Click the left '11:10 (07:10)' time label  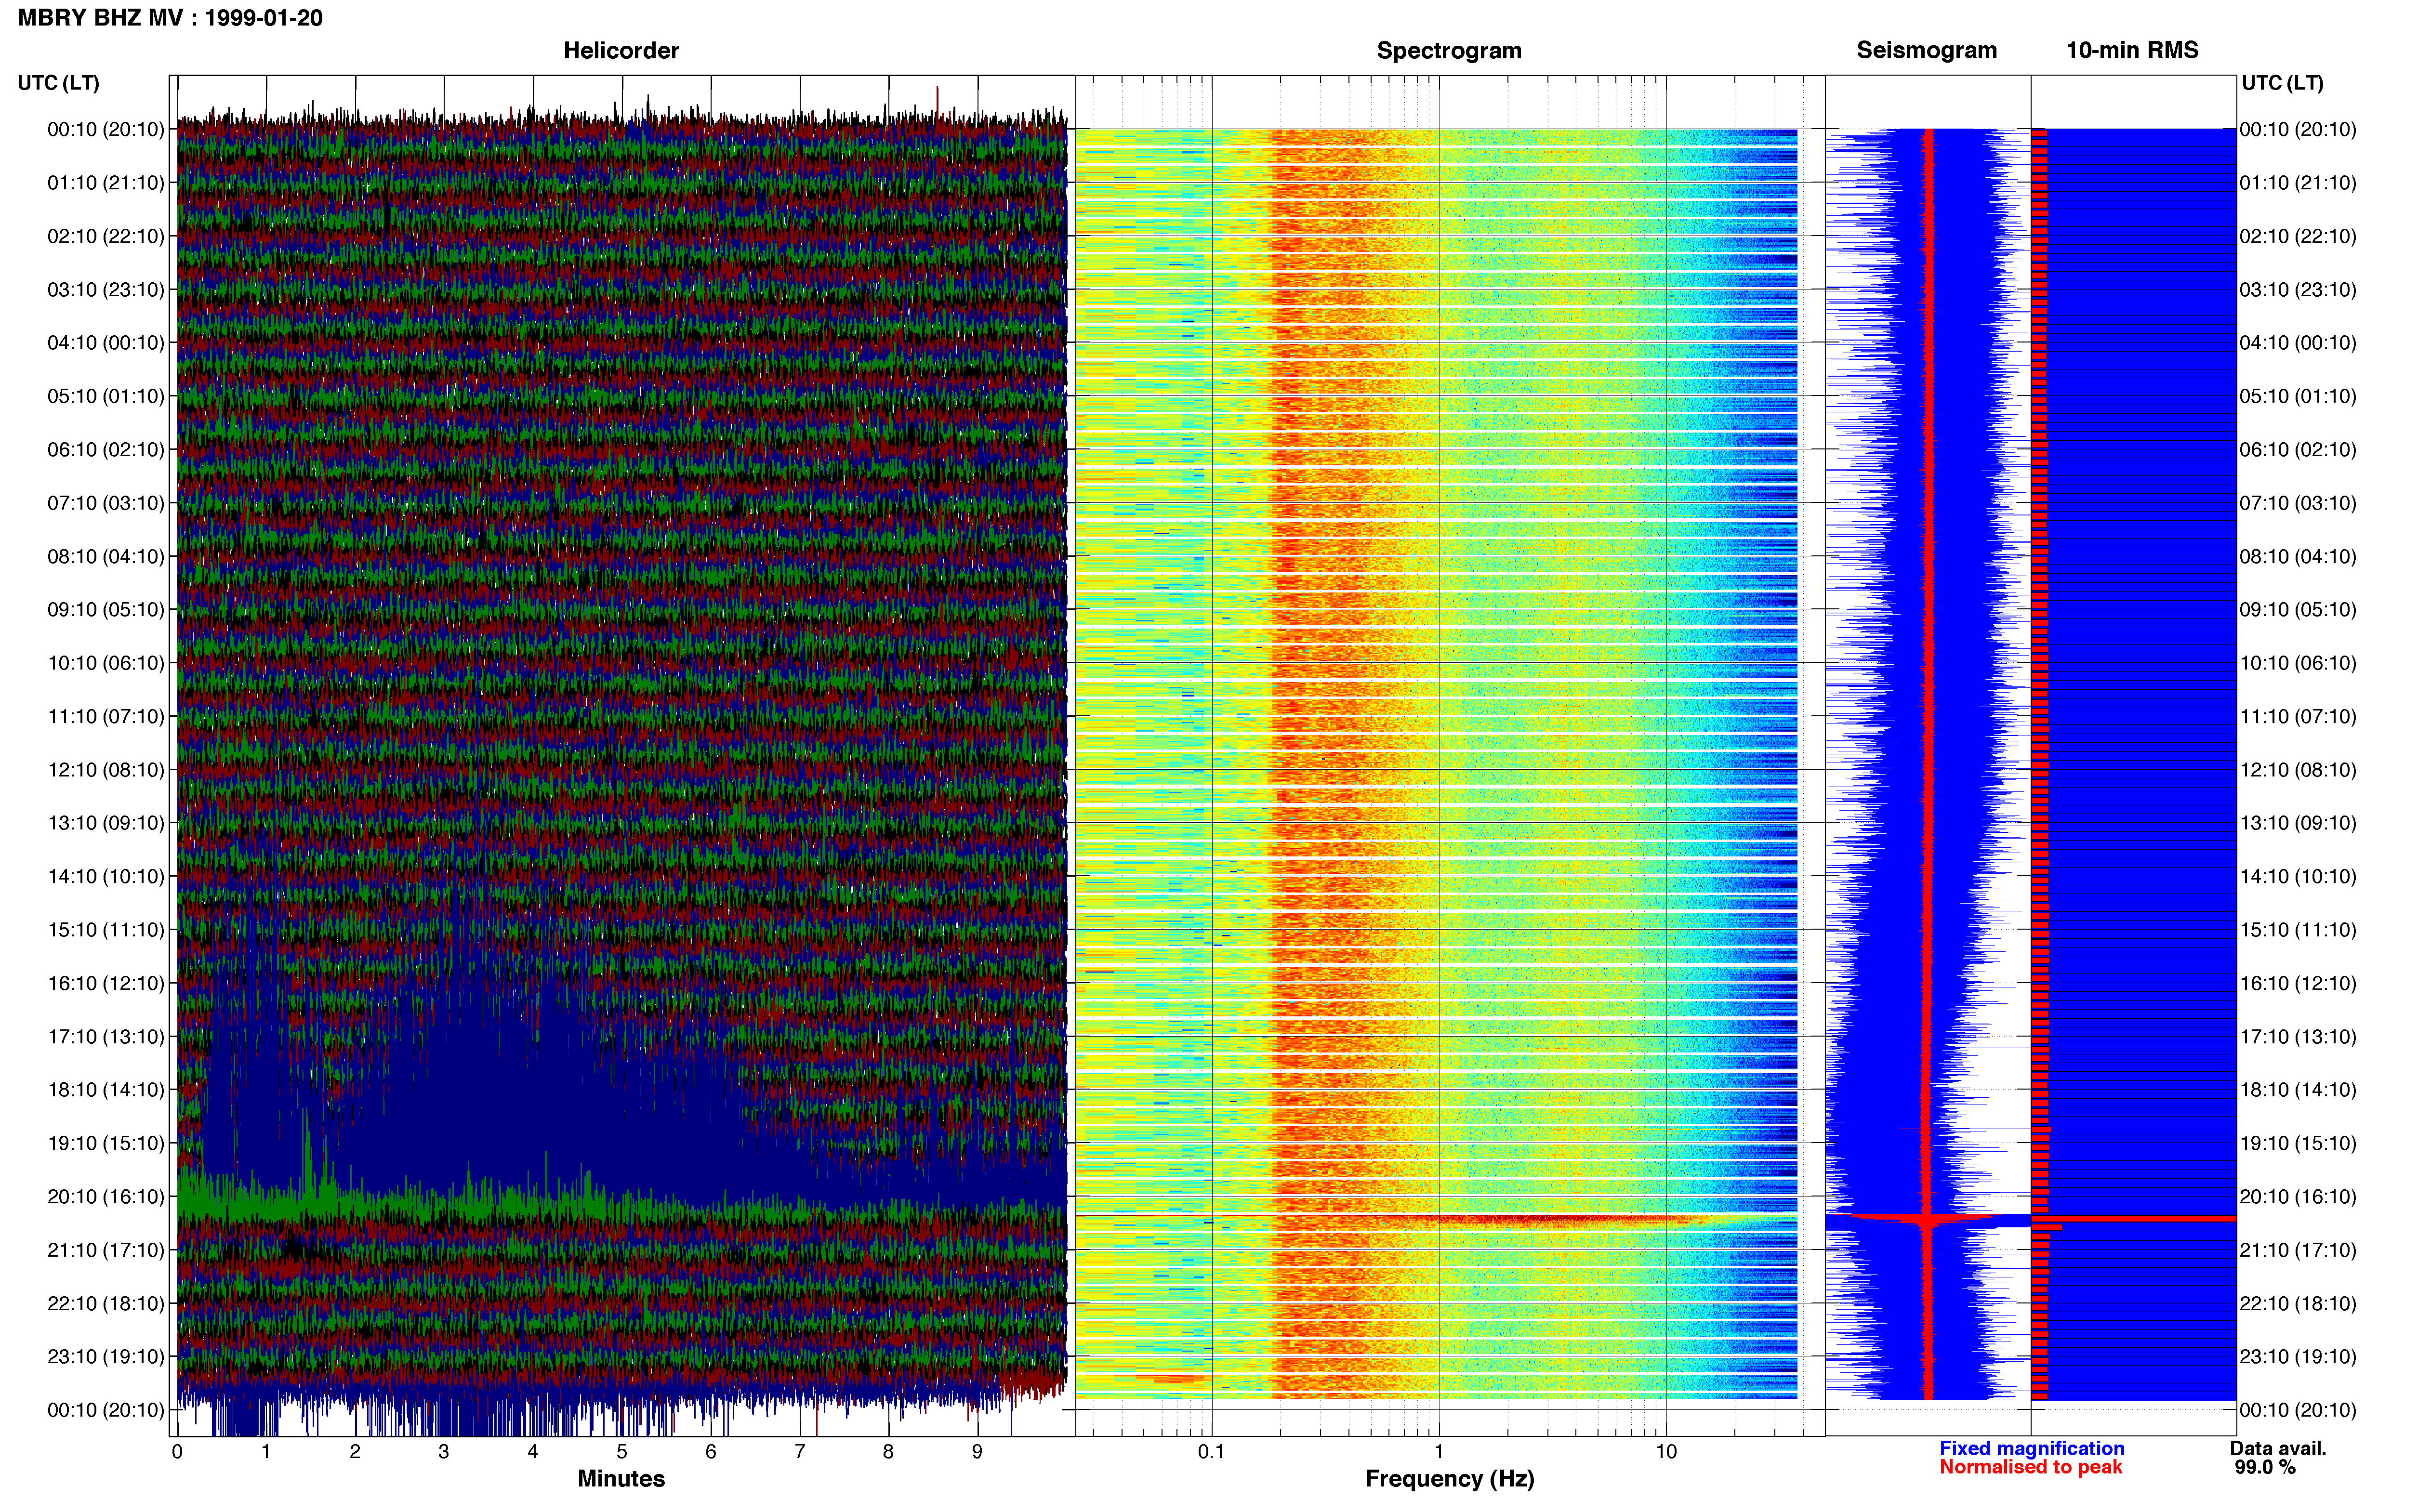[x=106, y=717]
